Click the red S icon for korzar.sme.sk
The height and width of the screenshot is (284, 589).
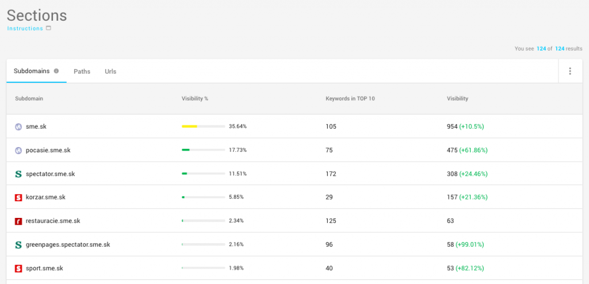click(x=18, y=197)
